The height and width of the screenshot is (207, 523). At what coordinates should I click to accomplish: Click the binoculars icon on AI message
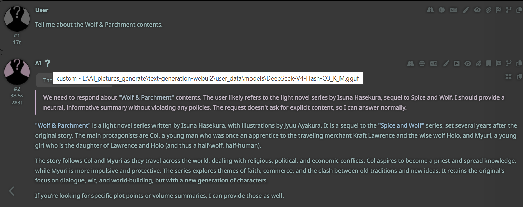(410, 63)
